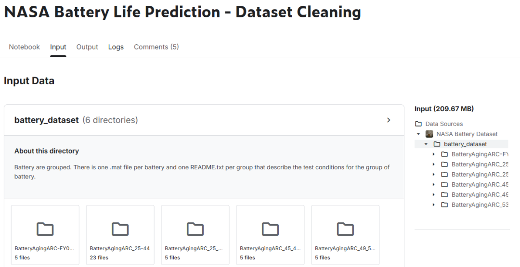Click the battery_dataset folder icon in tree
Viewport: 520px width, 267px height.
pos(437,144)
